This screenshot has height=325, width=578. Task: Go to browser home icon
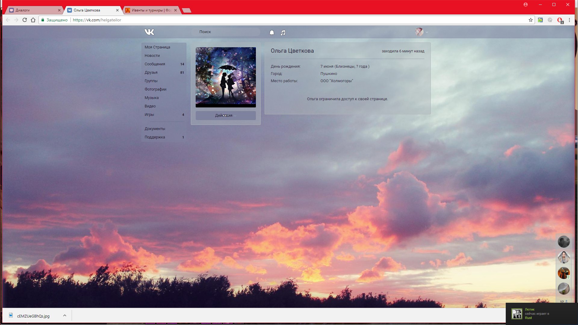[x=33, y=20]
